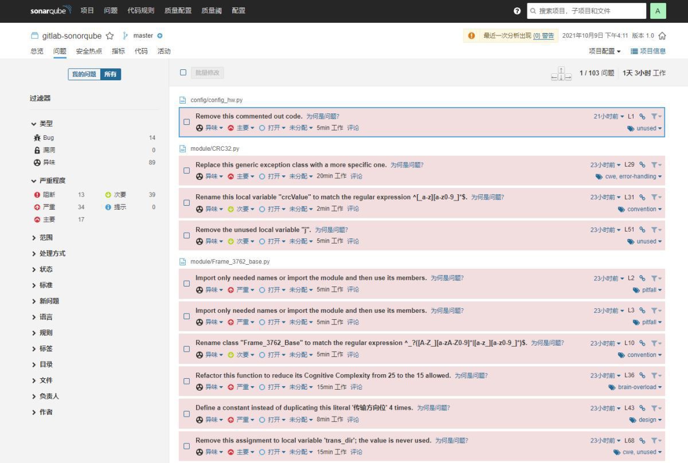Check the select-all issues checkbox

pos(183,73)
